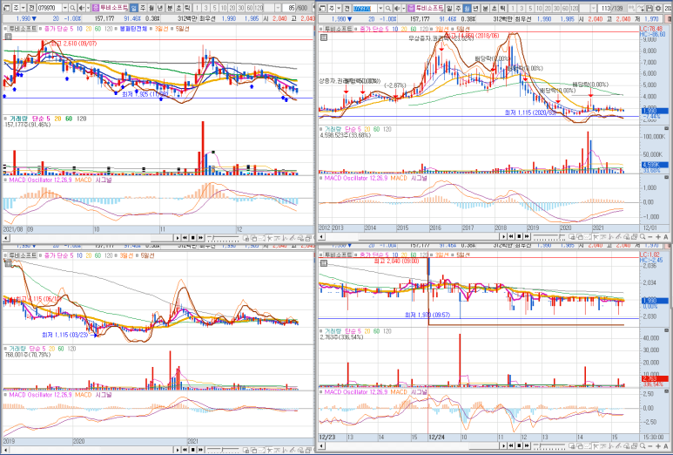Click interval '30' button in top-right chart
This screenshot has width=673, height=455.
(x=556, y=8)
